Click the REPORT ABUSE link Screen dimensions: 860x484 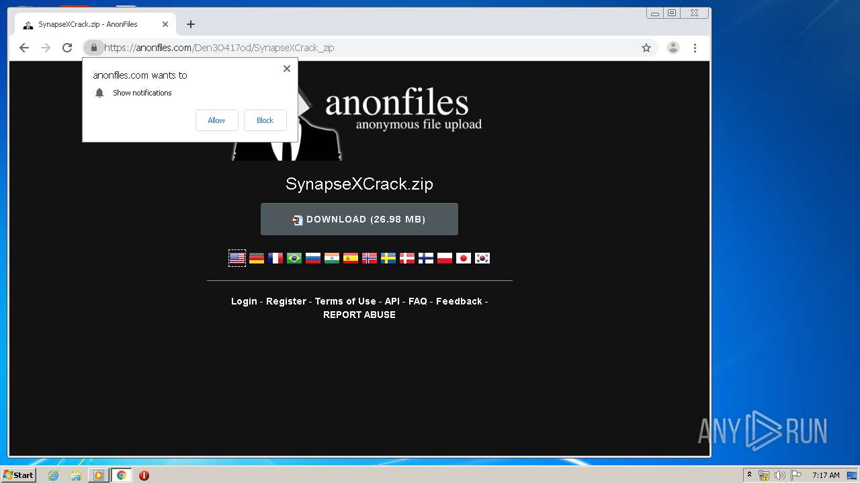tap(359, 315)
